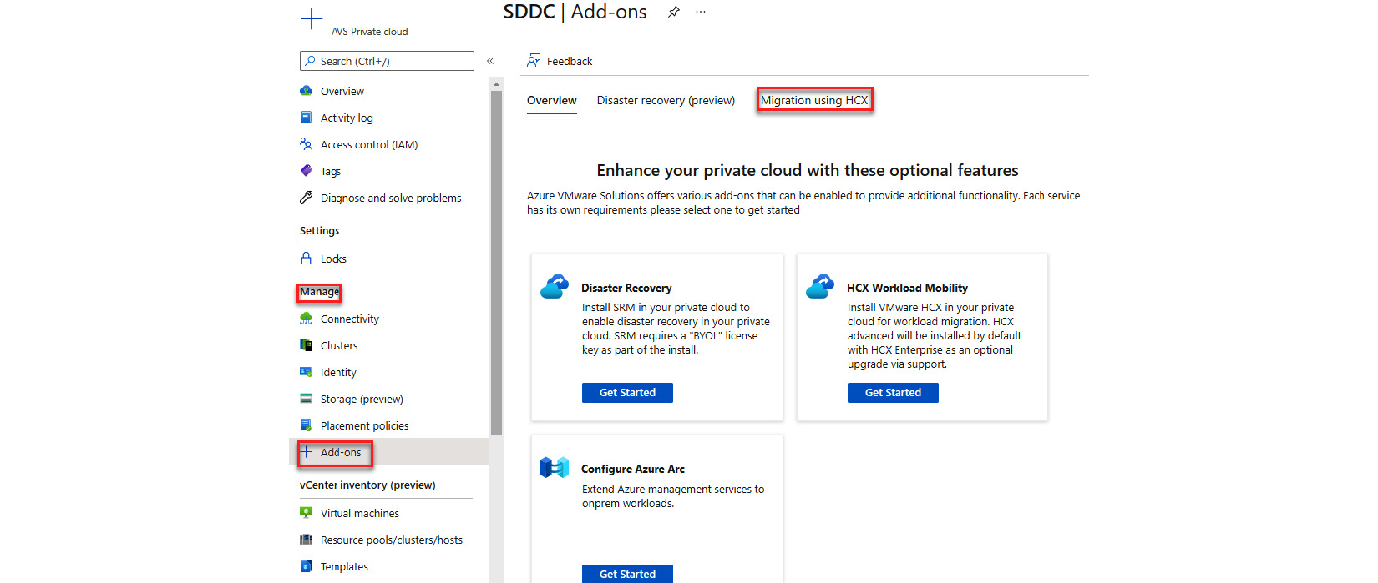Click the Access control (IAM) icon
The width and height of the screenshot is (1378, 583).
coord(307,144)
